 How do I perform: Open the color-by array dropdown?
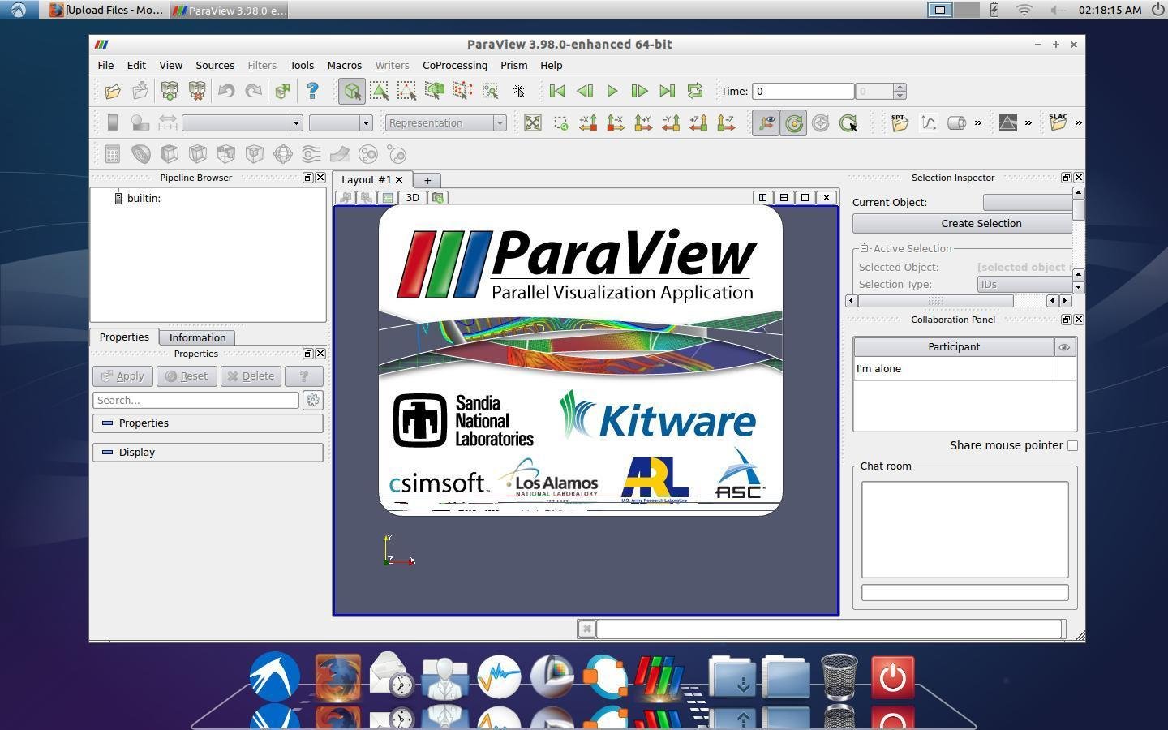[x=243, y=122]
